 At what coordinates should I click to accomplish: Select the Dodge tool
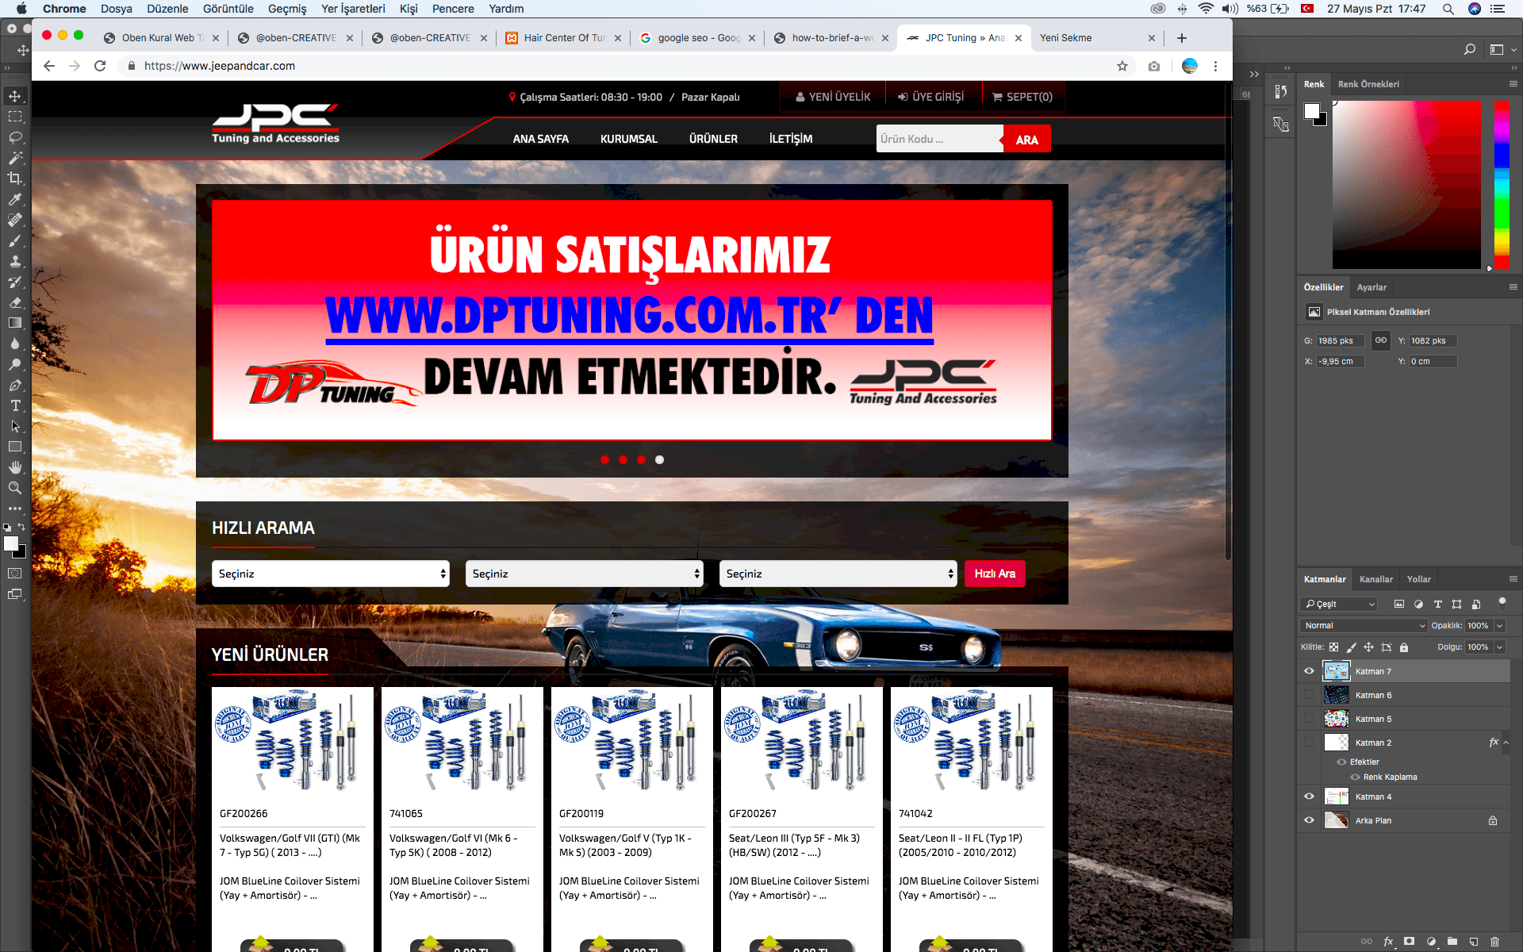point(15,364)
